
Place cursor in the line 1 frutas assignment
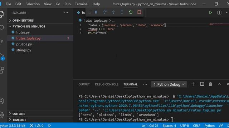[x=127, y=25]
